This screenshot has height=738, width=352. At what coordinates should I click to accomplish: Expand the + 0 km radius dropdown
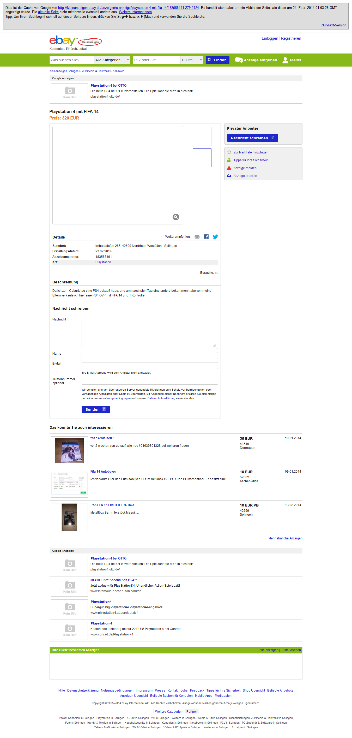(192, 60)
